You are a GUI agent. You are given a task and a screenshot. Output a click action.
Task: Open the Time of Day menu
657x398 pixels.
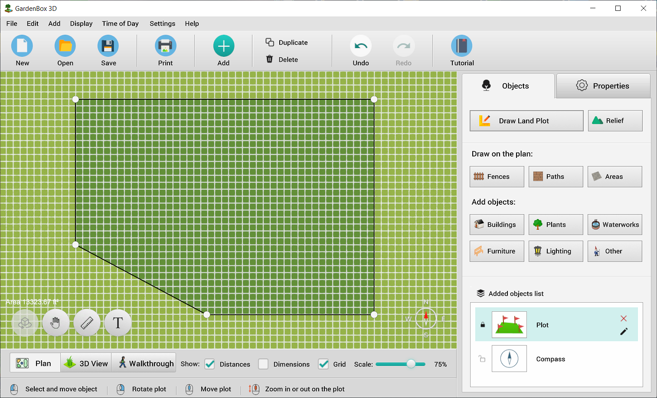pyautogui.click(x=120, y=23)
